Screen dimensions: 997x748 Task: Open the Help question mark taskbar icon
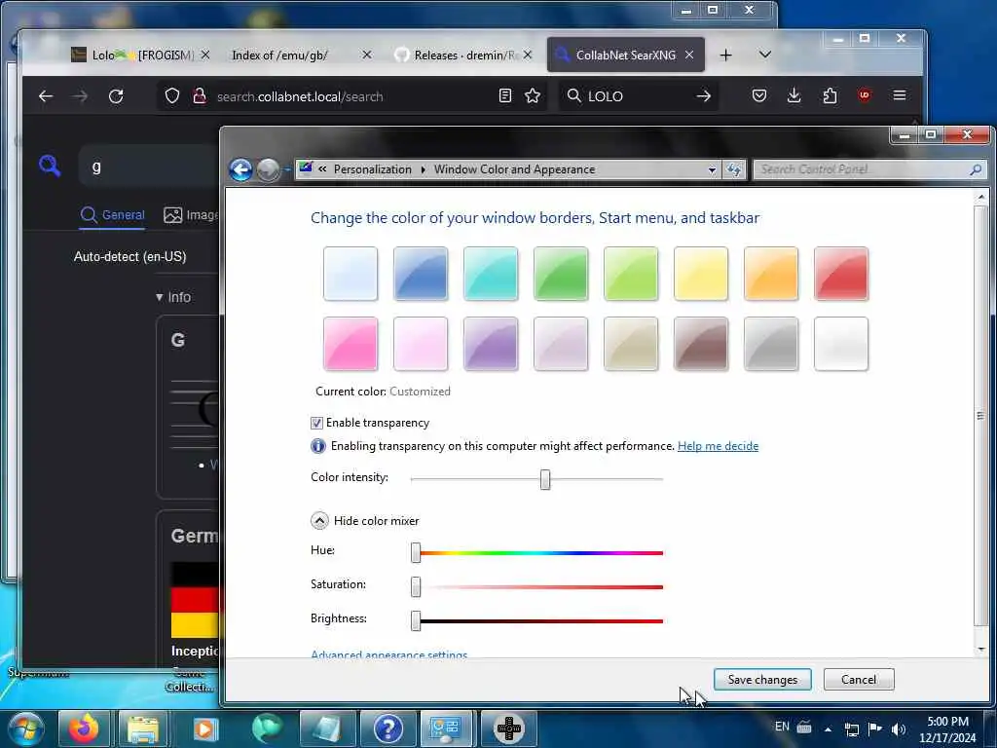click(388, 729)
